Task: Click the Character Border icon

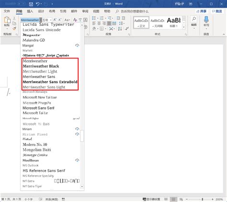Action: pos(85,20)
